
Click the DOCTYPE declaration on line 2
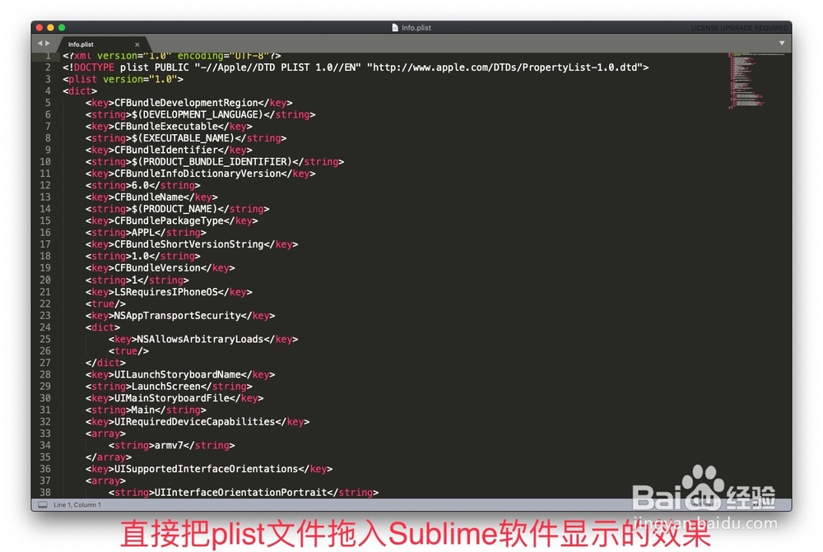[x=356, y=67]
